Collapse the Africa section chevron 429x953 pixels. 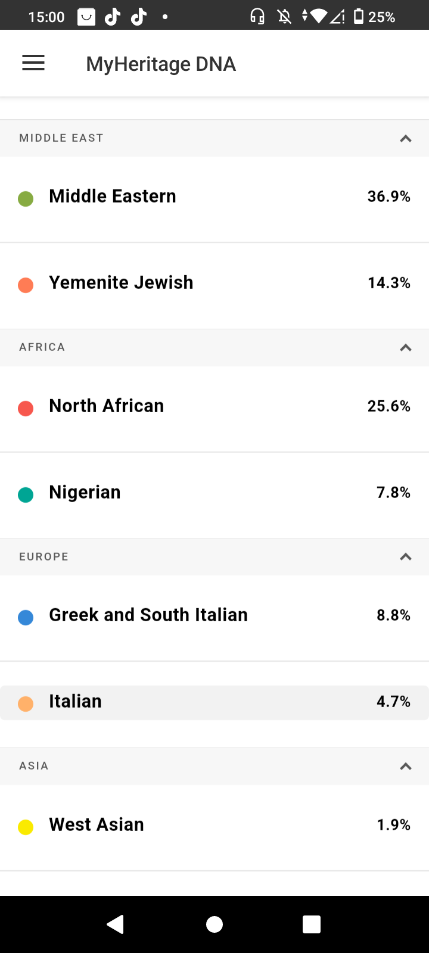coord(406,347)
